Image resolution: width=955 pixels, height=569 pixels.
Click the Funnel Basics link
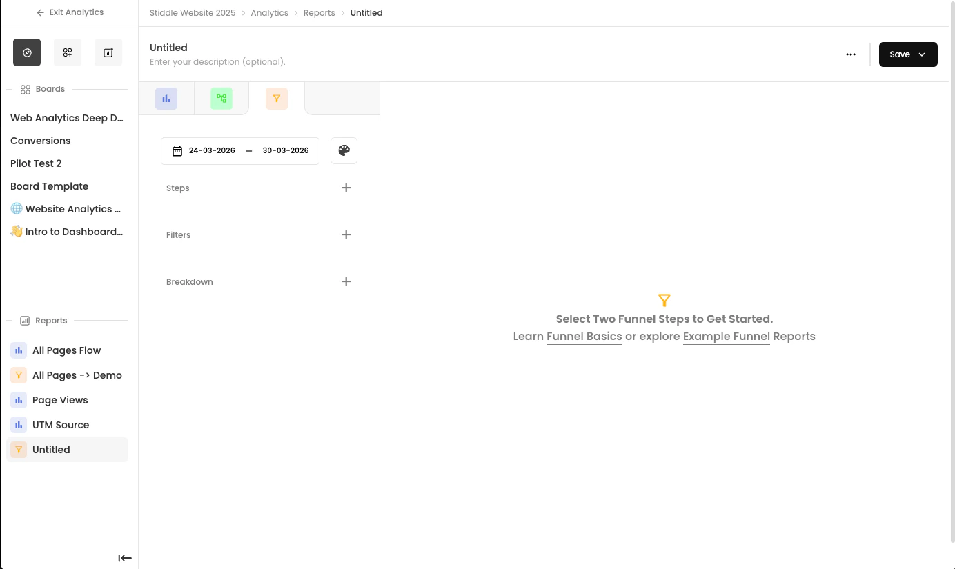pyautogui.click(x=584, y=337)
